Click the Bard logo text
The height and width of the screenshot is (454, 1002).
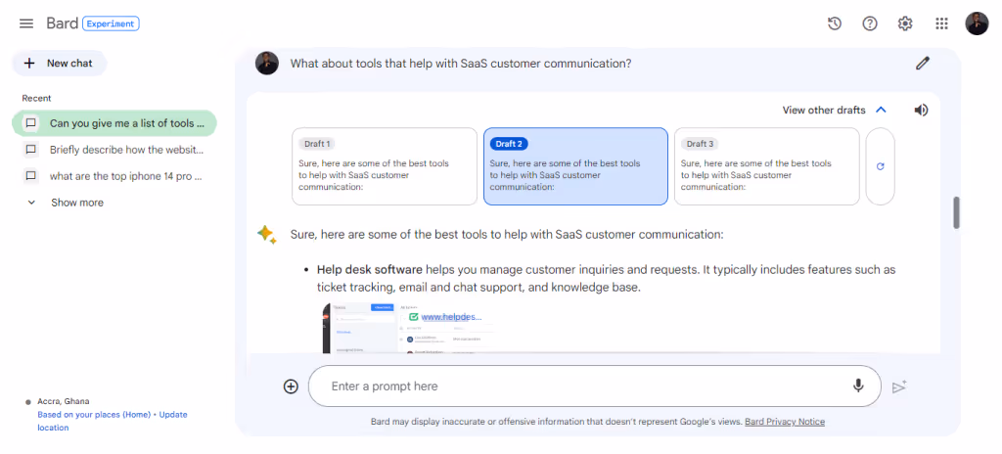62,23
